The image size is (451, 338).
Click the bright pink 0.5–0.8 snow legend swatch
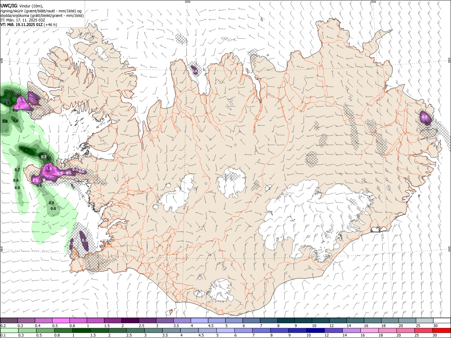coord(61,321)
